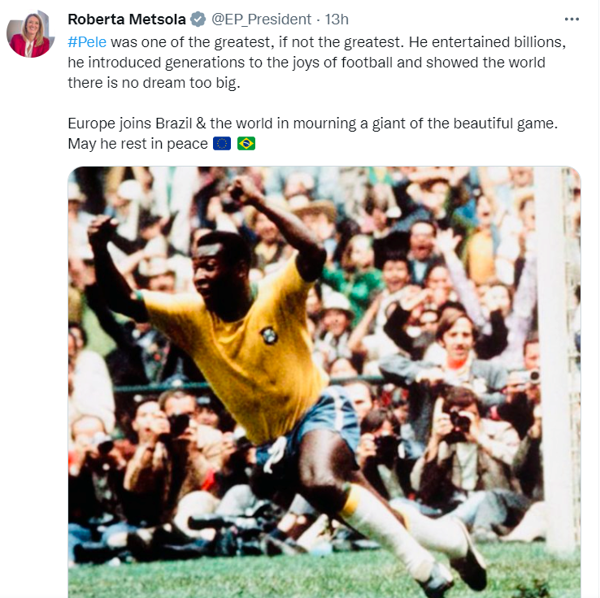Click Pelé's raised fist in the photo
Screen dimensions: 600x598
(x=244, y=190)
